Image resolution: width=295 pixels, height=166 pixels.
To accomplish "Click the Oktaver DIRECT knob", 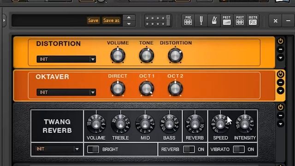I will (x=118, y=89).
